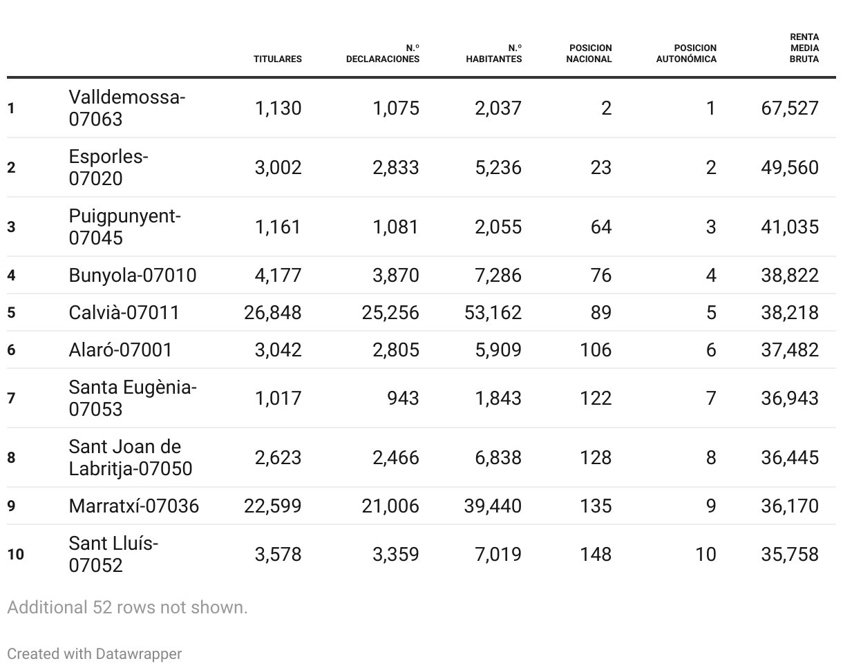
Task: Sort by N.º HABITANTES column header
Action: coord(494,53)
